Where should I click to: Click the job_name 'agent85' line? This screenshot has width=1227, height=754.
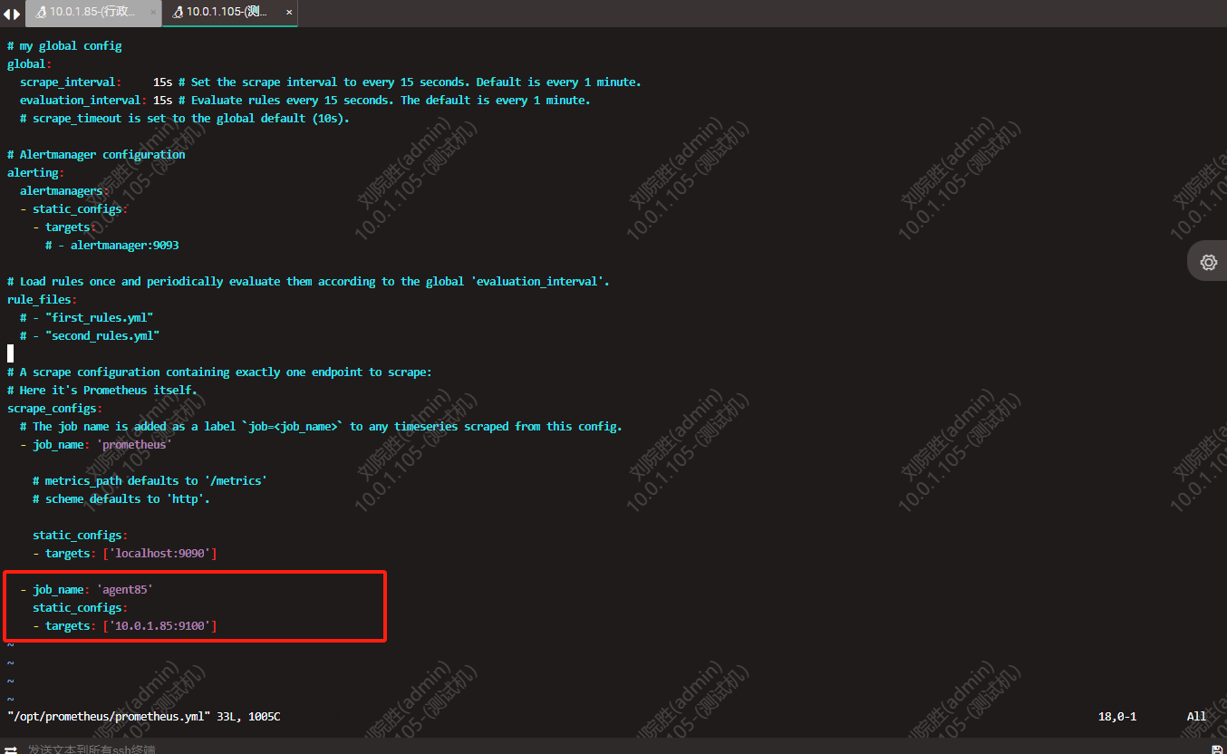coord(87,589)
